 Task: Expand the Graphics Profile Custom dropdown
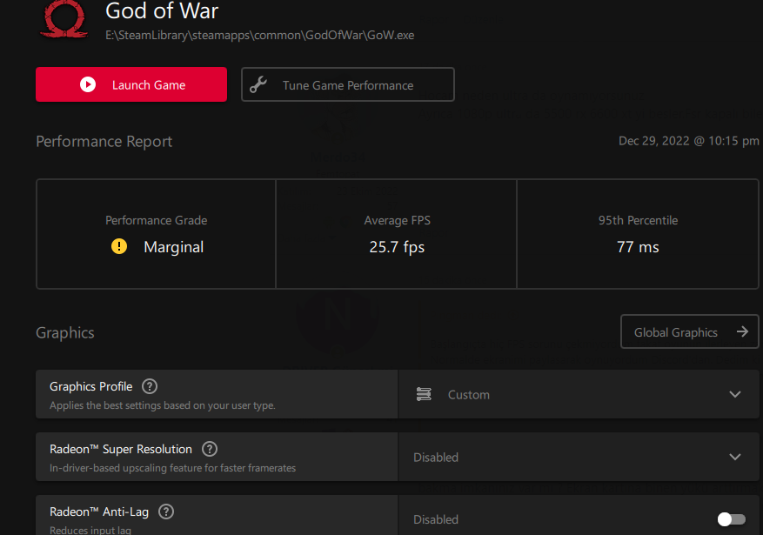coord(579,394)
